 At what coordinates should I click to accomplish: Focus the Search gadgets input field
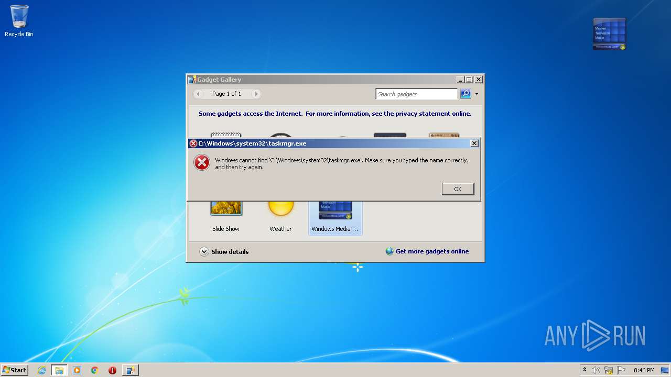coord(416,94)
